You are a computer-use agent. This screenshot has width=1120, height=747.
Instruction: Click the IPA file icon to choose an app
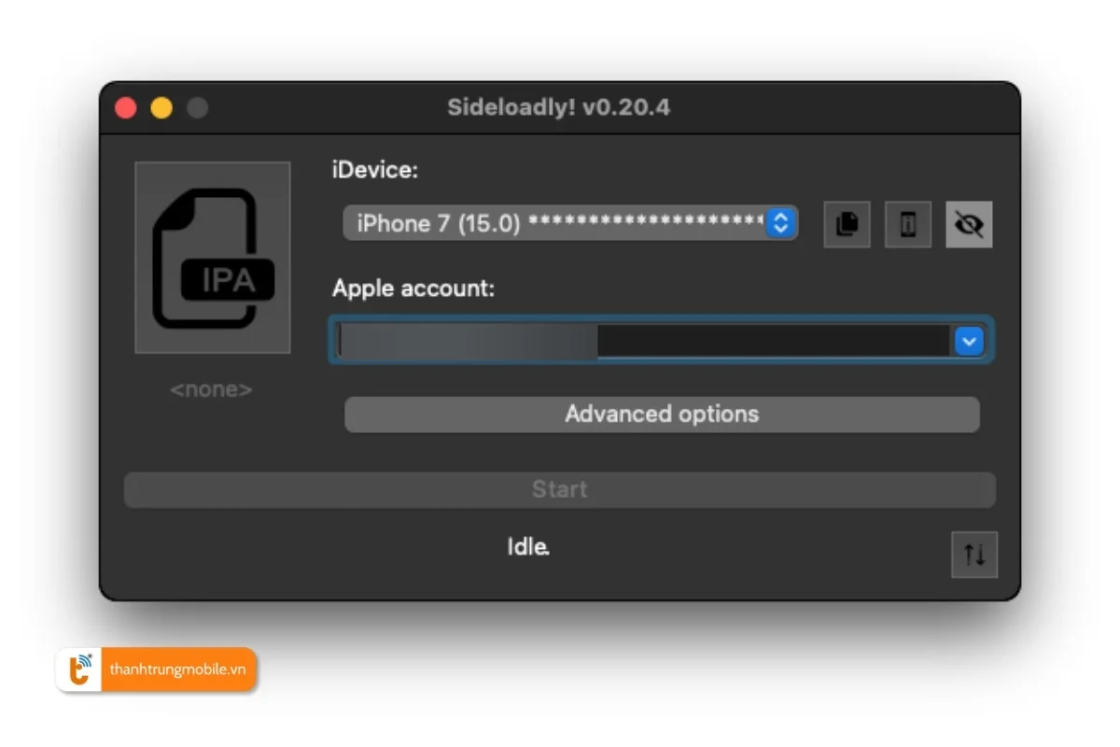tap(213, 258)
